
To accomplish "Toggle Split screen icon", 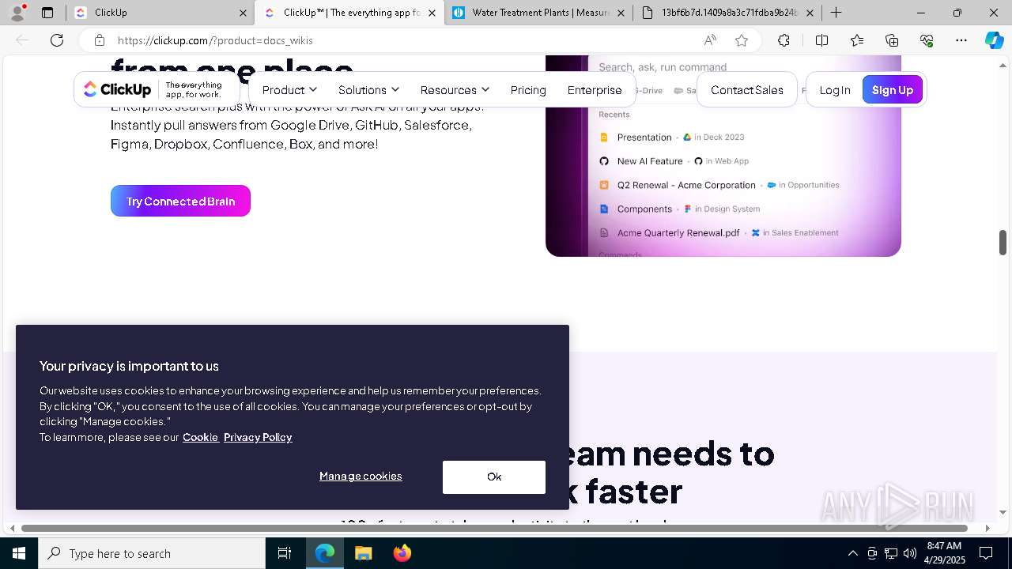I will (x=821, y=40).
